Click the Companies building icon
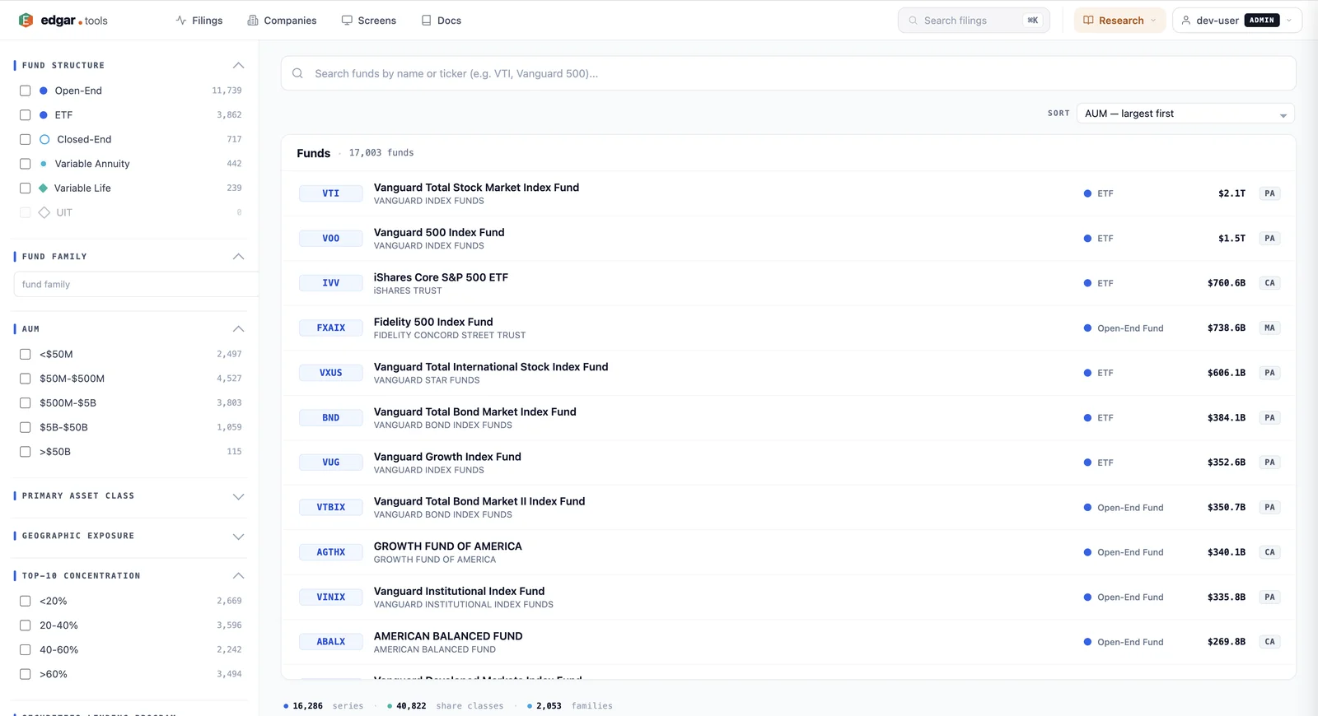 253,21
